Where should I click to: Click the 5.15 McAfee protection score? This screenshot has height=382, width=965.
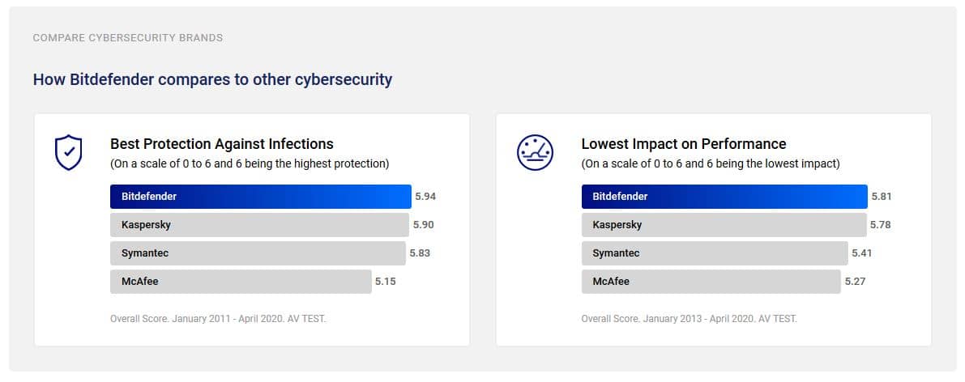point(386,282)
